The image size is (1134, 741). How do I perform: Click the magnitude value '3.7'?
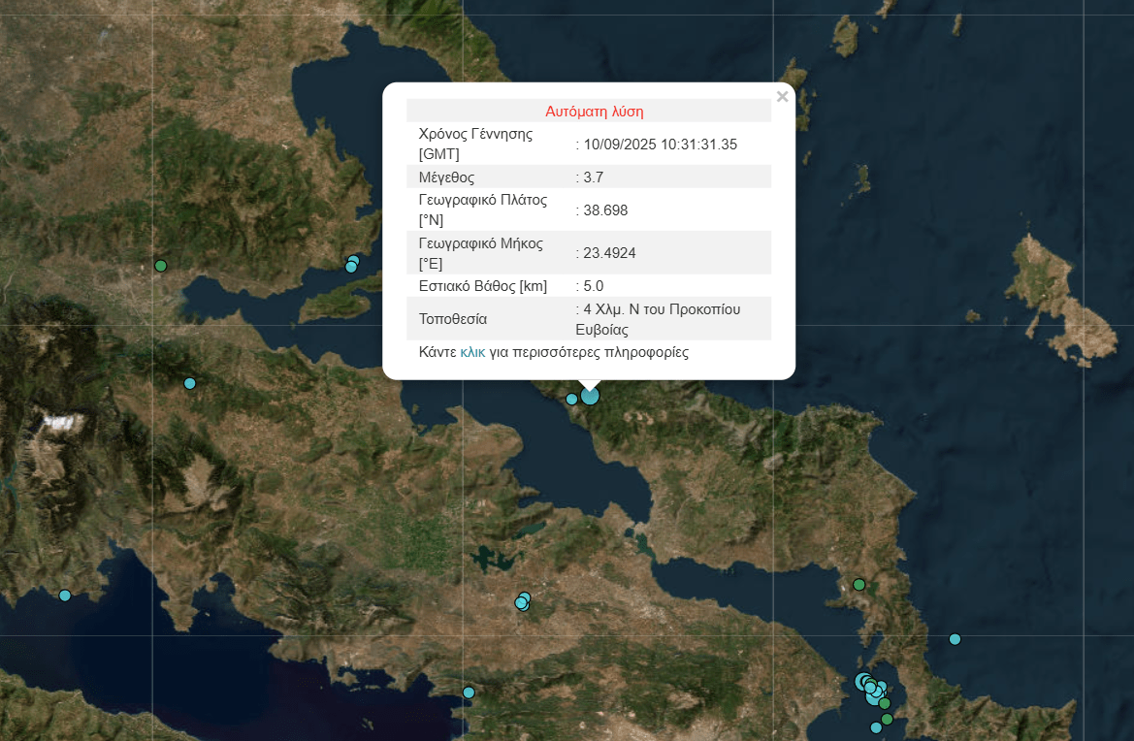tap(593, 177)
